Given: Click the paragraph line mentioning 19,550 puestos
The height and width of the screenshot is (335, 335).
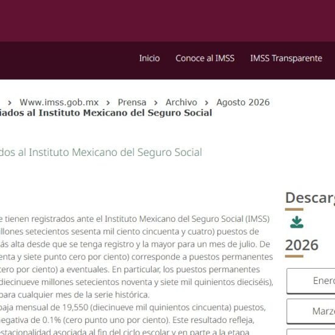Looking at the screenshot, I should tap(133, 308).
